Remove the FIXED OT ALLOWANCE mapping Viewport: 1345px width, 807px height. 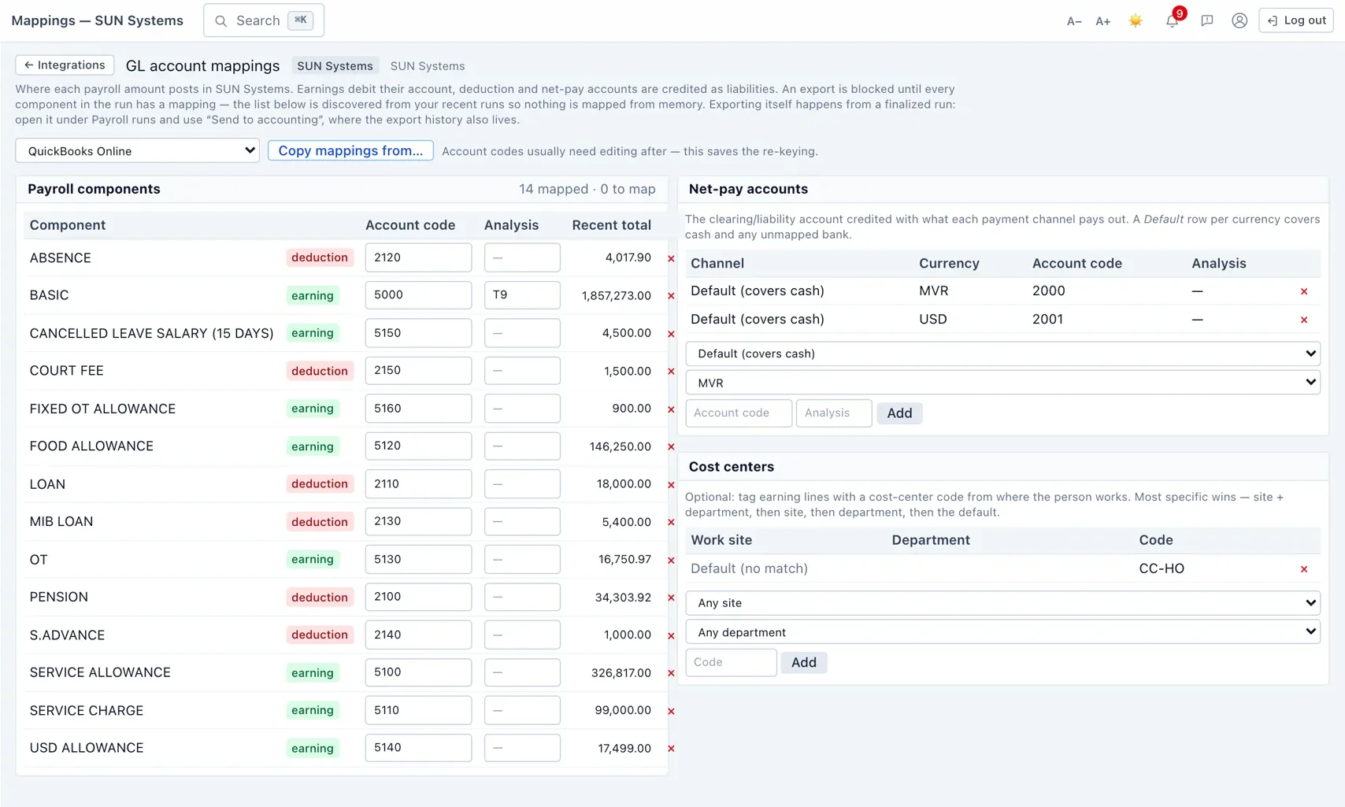pyautogui.click(x=671, y=409)
